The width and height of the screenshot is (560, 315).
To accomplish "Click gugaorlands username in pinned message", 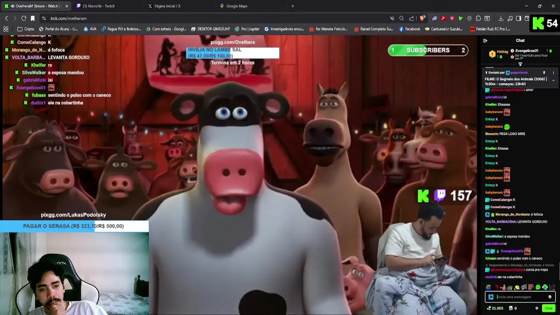I will tap(519, 73).
